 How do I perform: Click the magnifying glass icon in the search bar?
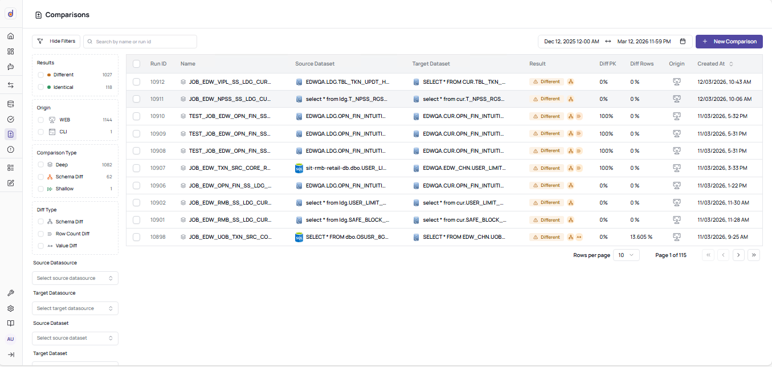point(89,41)
